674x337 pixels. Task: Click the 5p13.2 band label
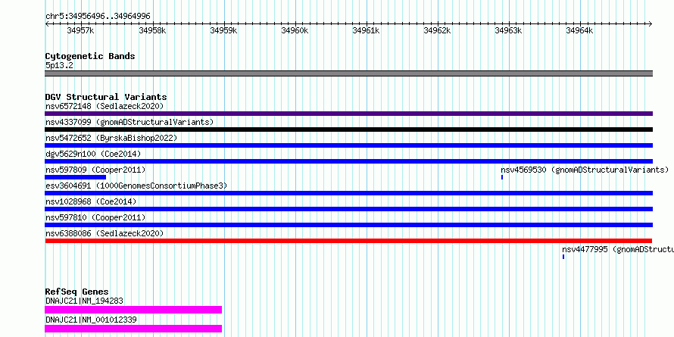(x=59, y=66)
